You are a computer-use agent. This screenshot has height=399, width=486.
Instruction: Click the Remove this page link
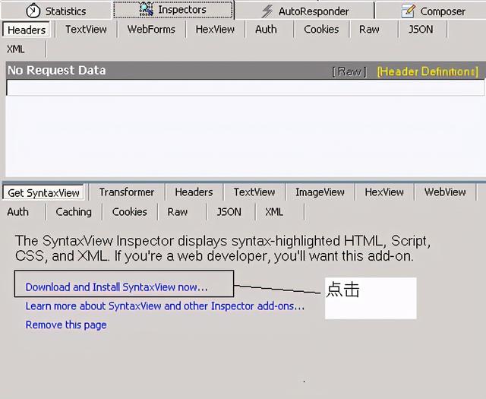(x=66, y=325)
